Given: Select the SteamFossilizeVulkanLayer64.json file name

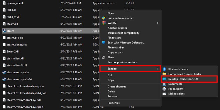Looking at the screenshot, I should pos(27,93).
